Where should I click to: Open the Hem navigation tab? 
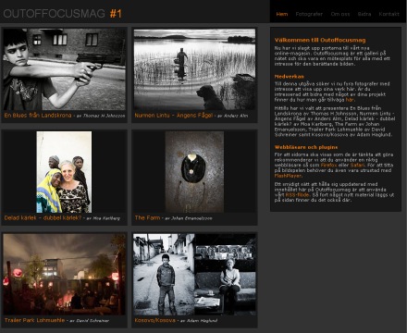point(282,14)
